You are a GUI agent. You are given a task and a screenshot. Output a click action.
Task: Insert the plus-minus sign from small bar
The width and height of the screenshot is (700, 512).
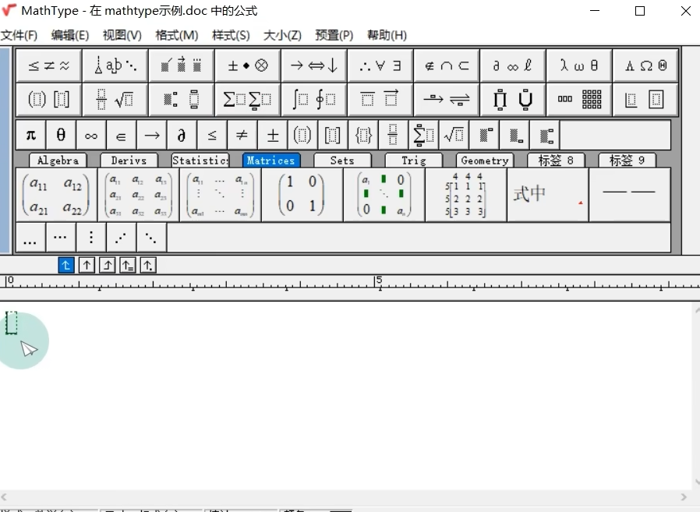[272, 135]
